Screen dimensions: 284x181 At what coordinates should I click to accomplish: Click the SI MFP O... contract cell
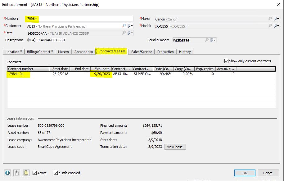click(142, 74)
